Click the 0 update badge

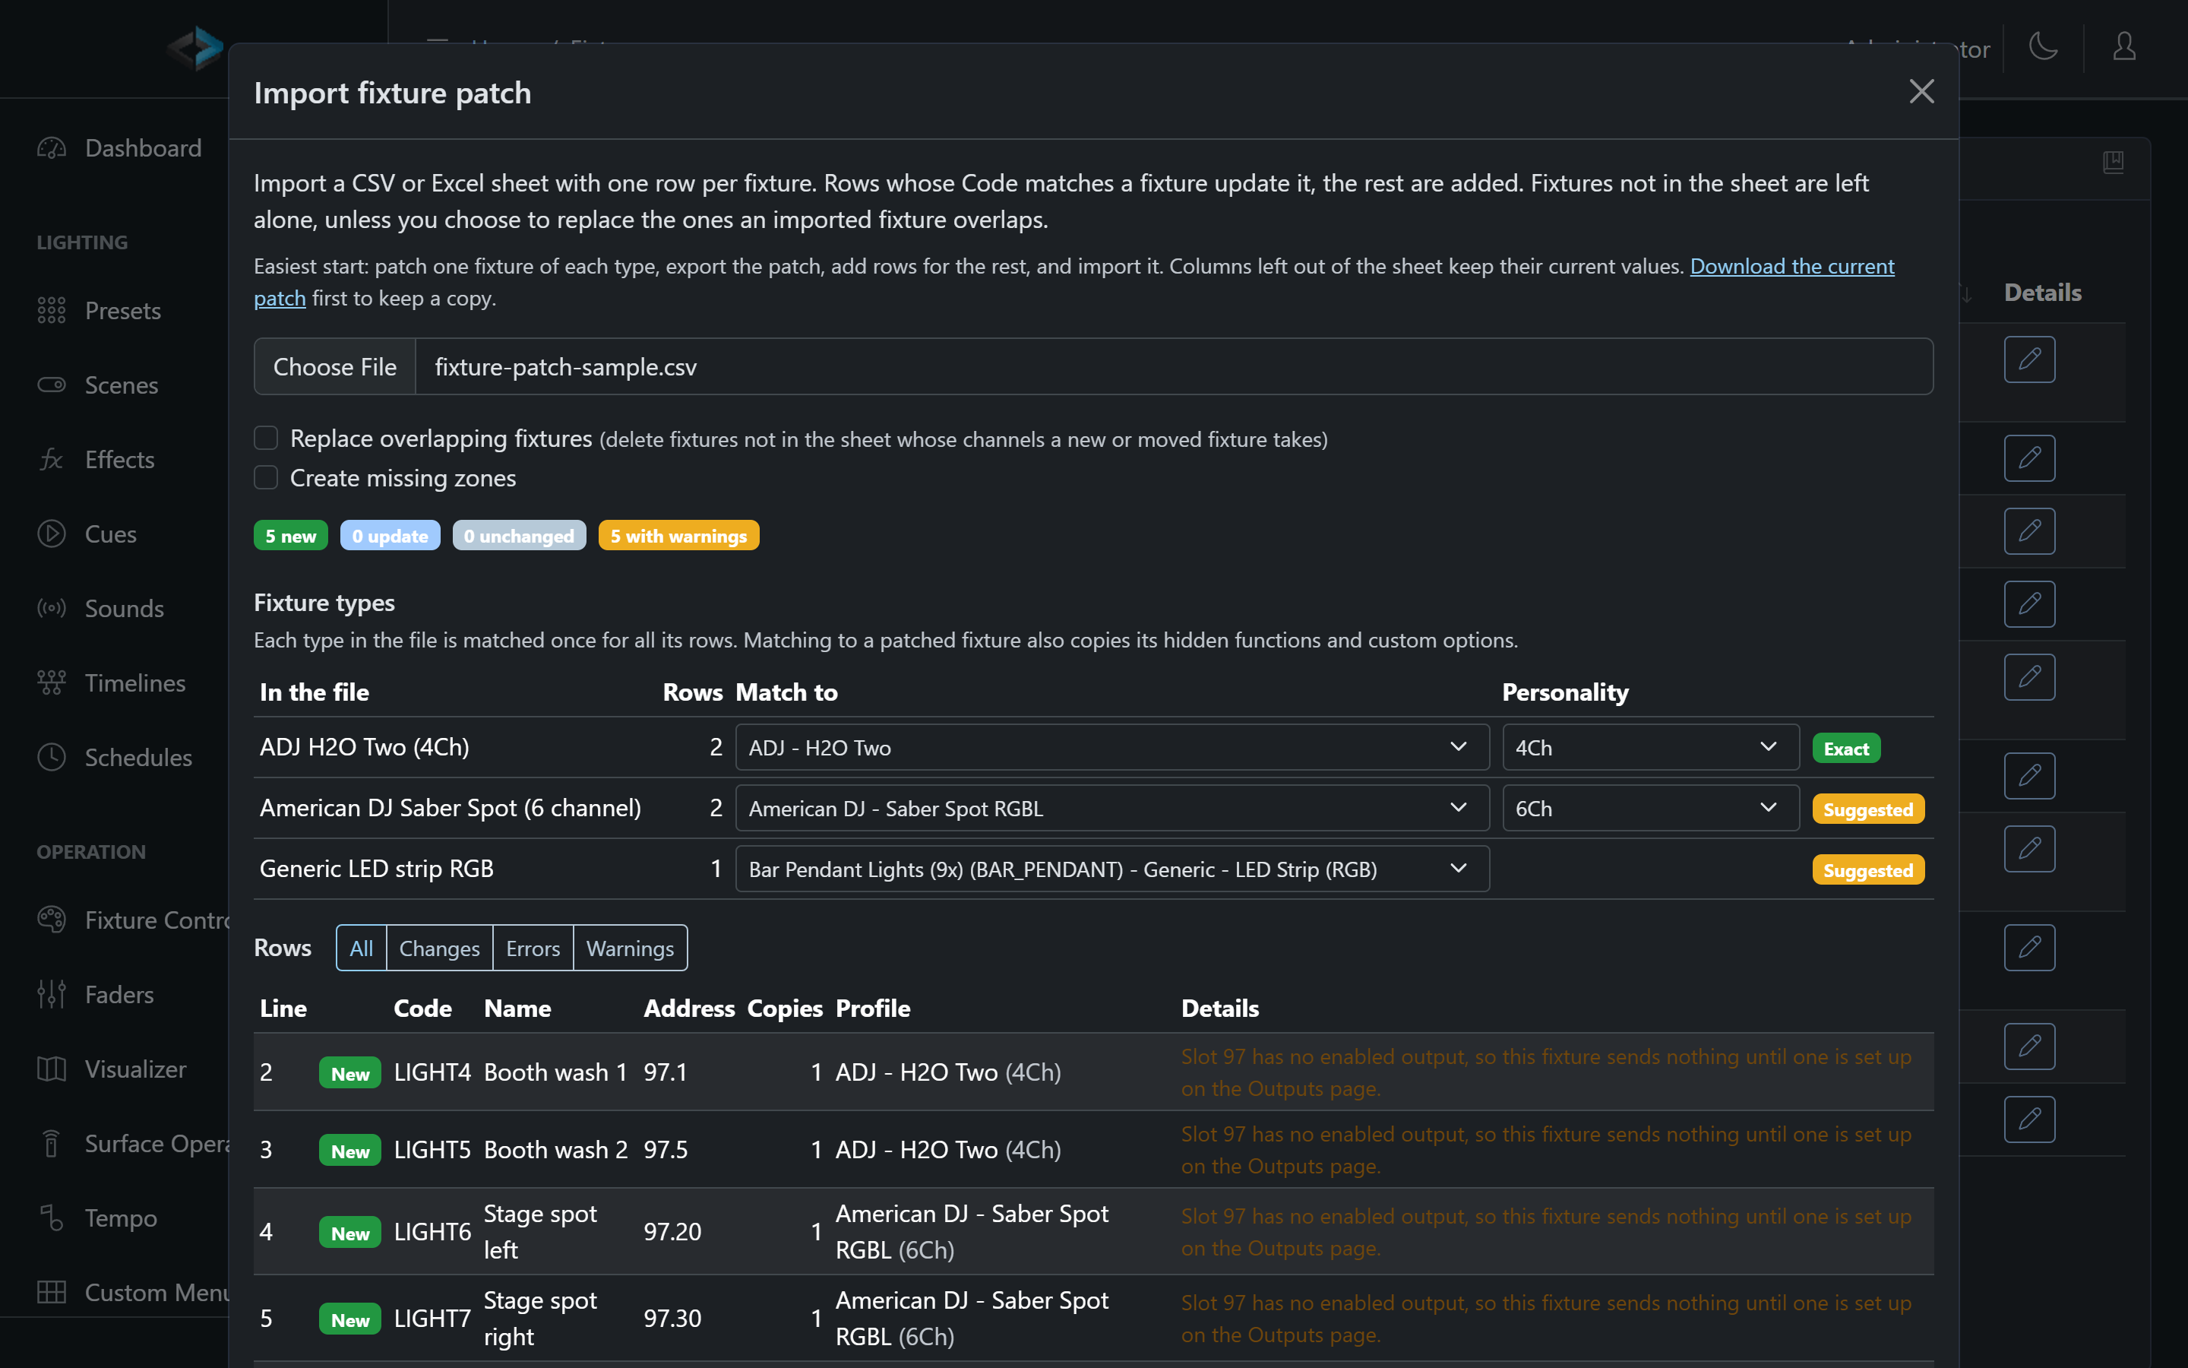tap(390, 536)
